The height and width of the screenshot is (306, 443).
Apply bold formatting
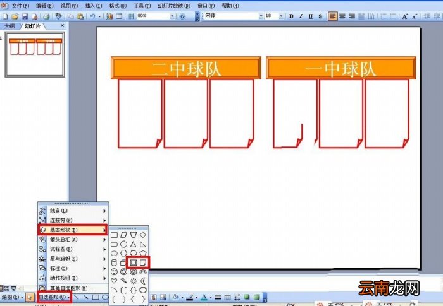tap(291, 16)
